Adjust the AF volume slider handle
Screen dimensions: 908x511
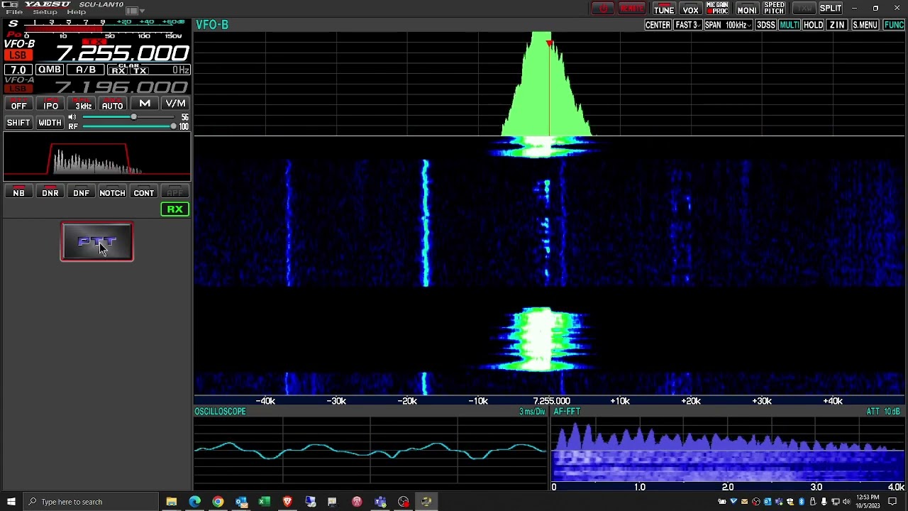click(x=133, y=117)
